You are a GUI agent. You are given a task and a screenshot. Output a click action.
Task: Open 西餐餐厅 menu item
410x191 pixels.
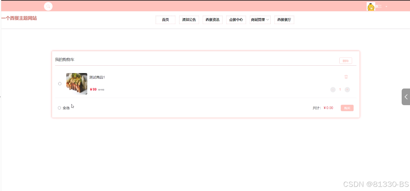(284, 20)
